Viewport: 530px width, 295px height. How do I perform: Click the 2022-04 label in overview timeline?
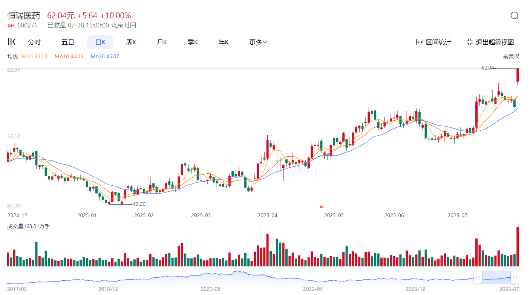pos(313,289)
